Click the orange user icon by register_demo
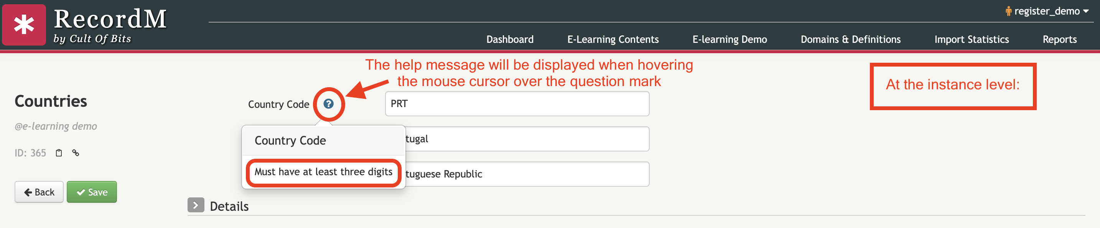The image size is (1100, 228). pyautogui.click(x=1008, y=11)
